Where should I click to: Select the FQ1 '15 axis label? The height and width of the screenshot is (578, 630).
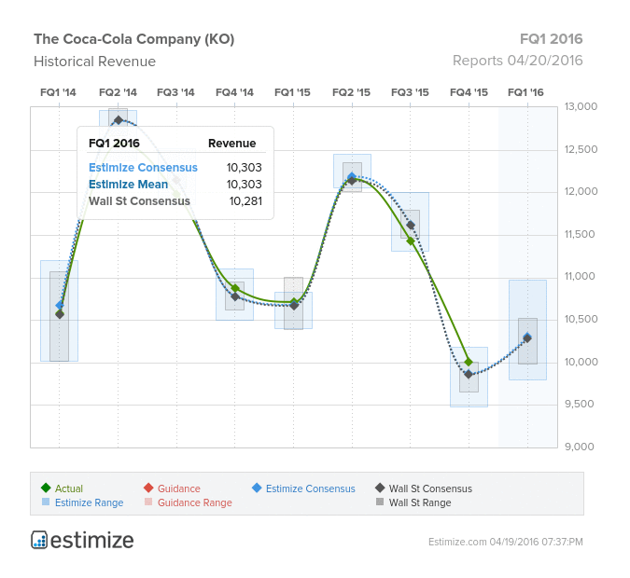pyautogui.click(x=292, y=92)
